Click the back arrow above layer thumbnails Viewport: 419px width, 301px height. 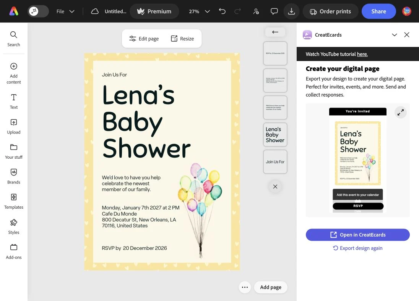pos(275,32)
